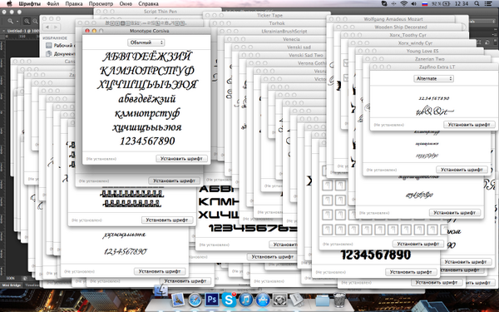
Task: Open the Mini Bridge panel tab
Action: (12, 285)
